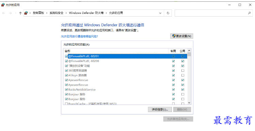Uncheck name checkbox for AllJoyn 路由器
Viewport: 255px width, 131px height.
(x=66, y=75)
